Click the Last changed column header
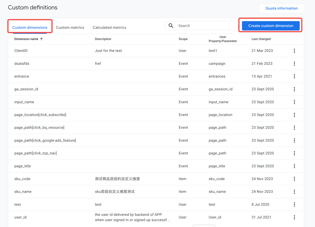Image resolution: width=315 pixels, height=227 pixels. click(x=261, y=39)
